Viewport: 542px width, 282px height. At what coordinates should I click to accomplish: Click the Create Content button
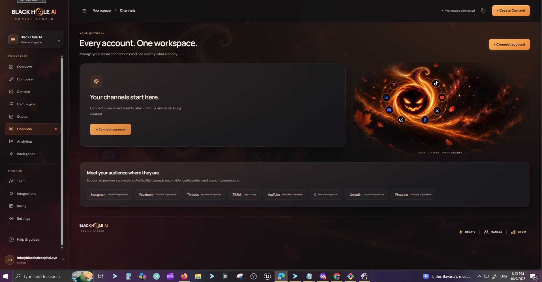click(511, 11)
